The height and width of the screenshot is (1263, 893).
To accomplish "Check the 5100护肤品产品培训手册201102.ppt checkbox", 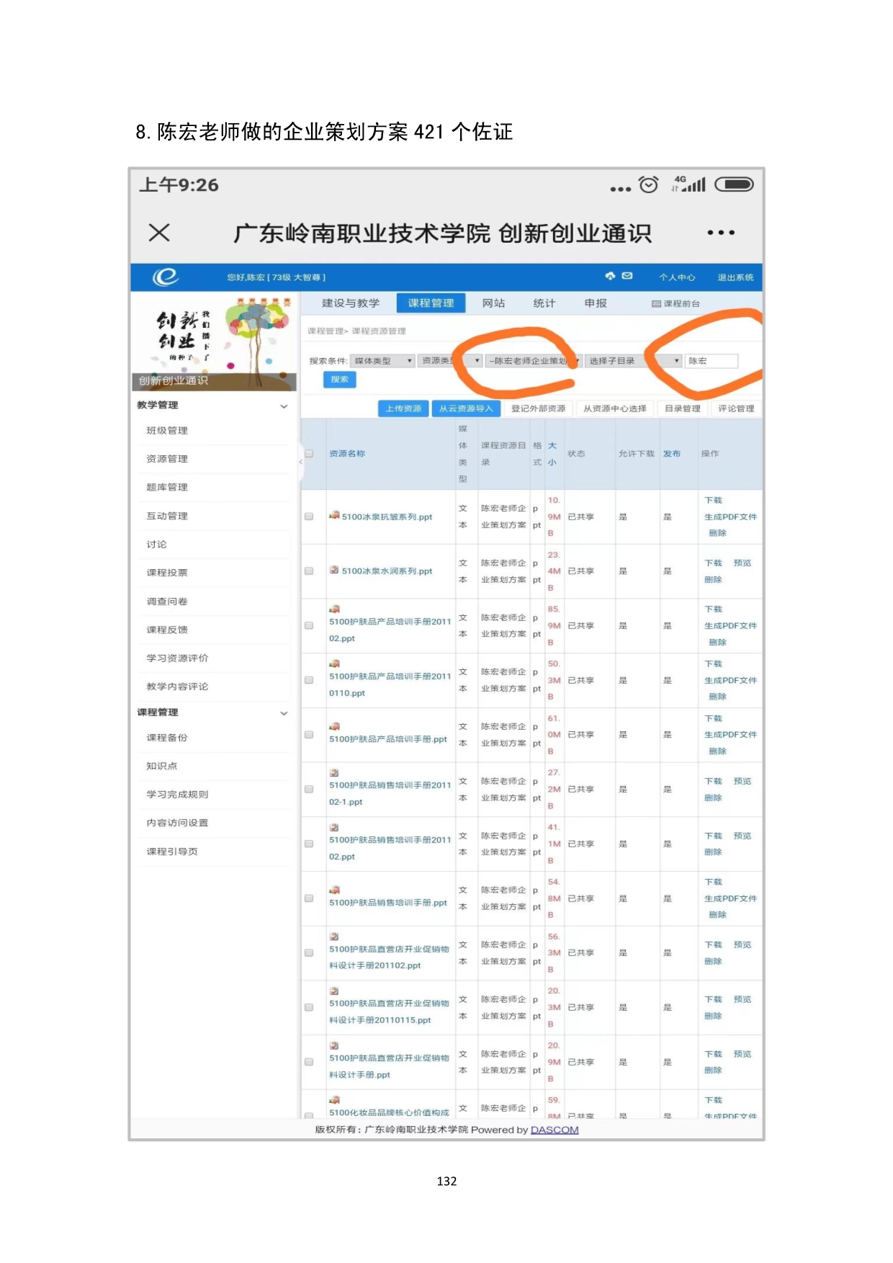I will coord(309,625).
